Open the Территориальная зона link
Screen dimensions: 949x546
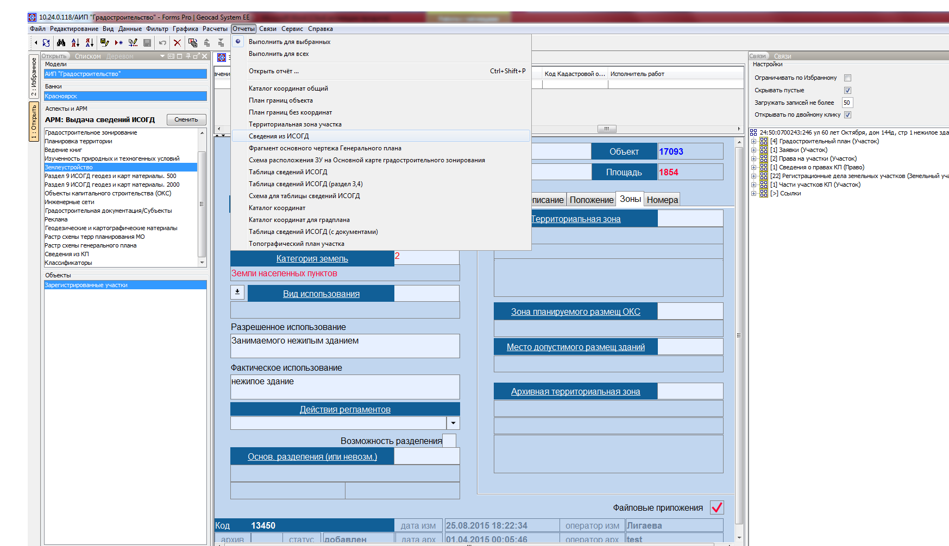pyautogui.click(x=576, y=219)
